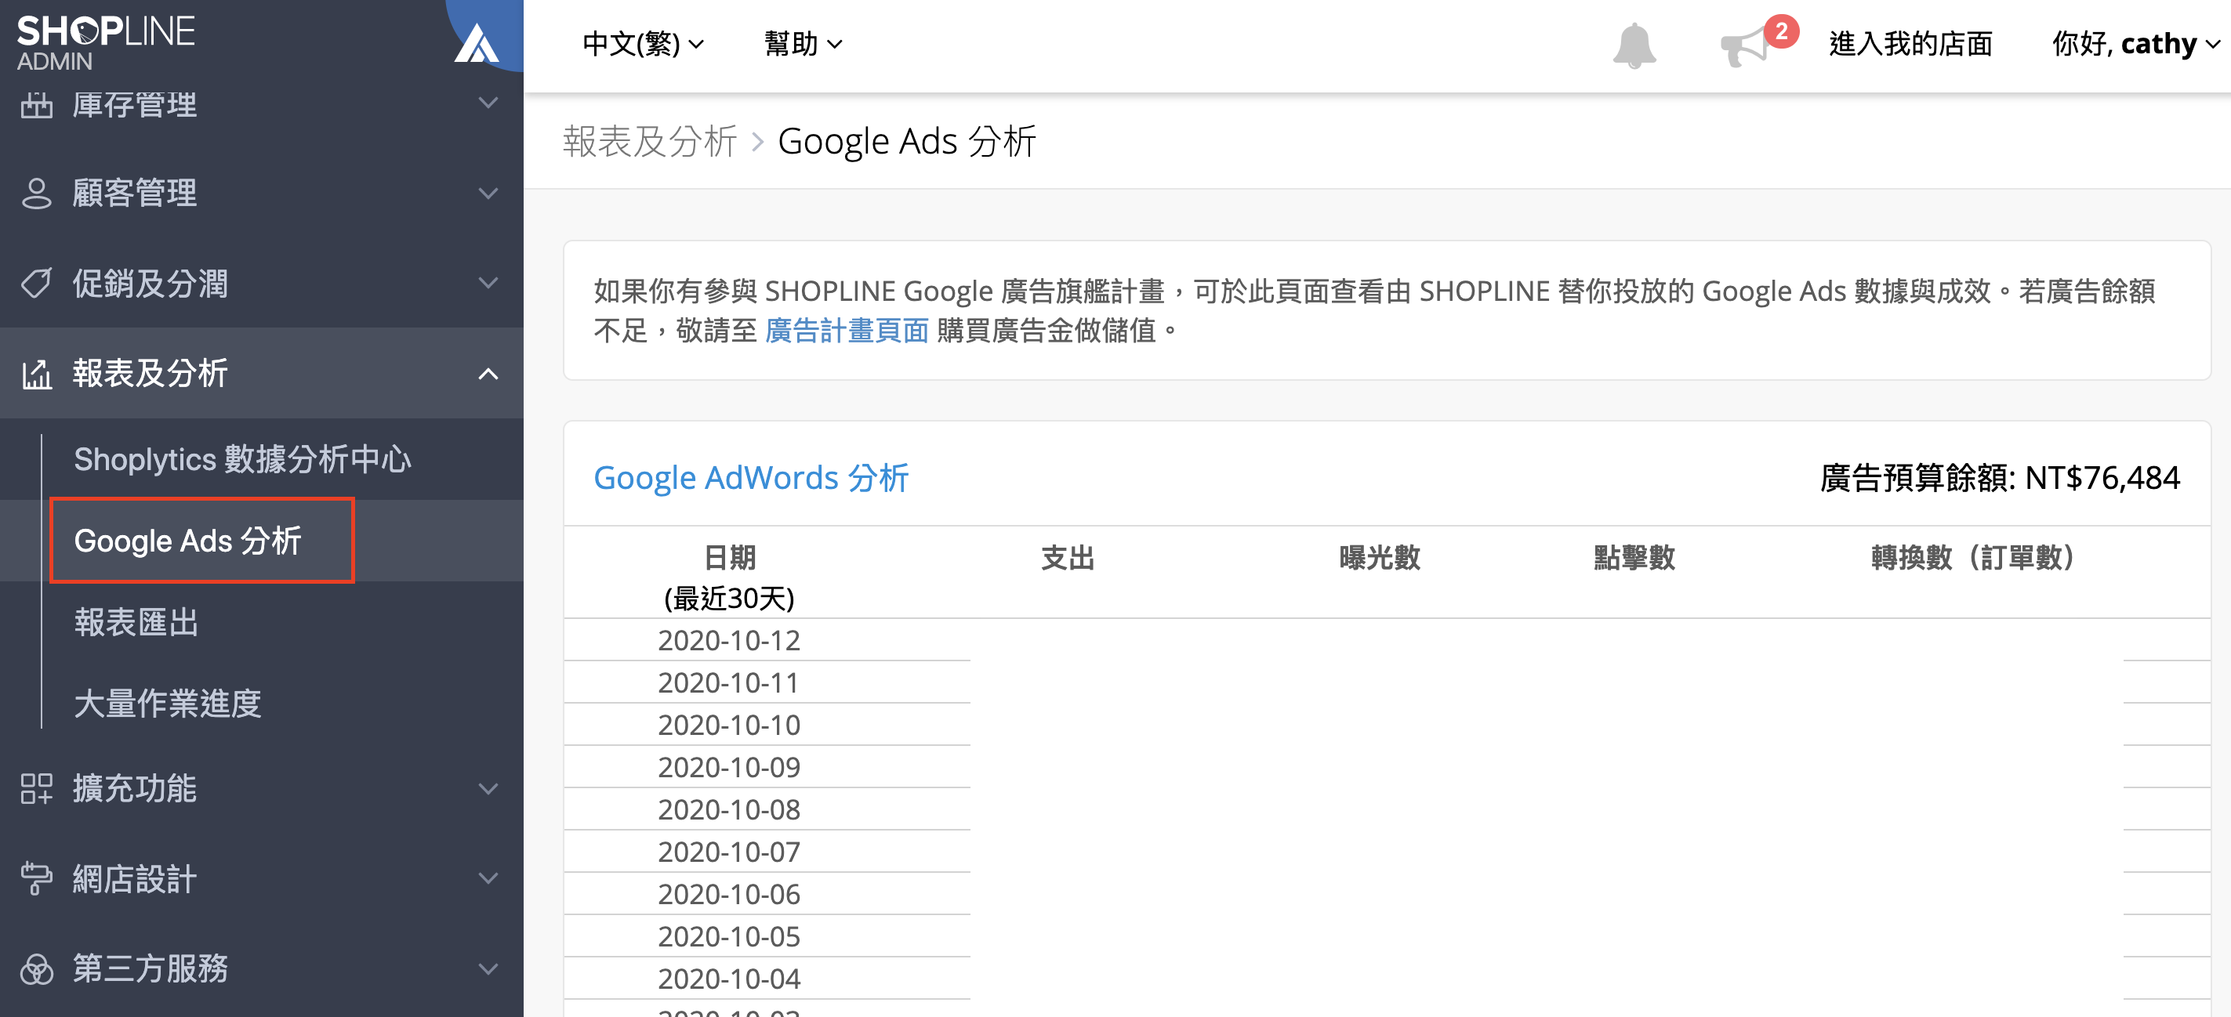The height and width of the screenshot is (1017, 2231).
Task: Click 進入我的店面 link
Action: (1910, 43)
